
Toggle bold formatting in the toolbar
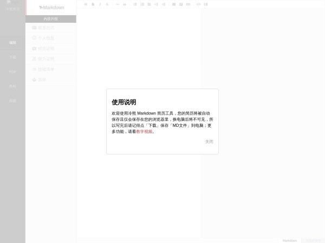tap(93, 4)
